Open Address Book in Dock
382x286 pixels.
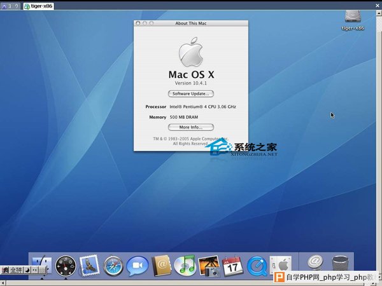(161, 266)
